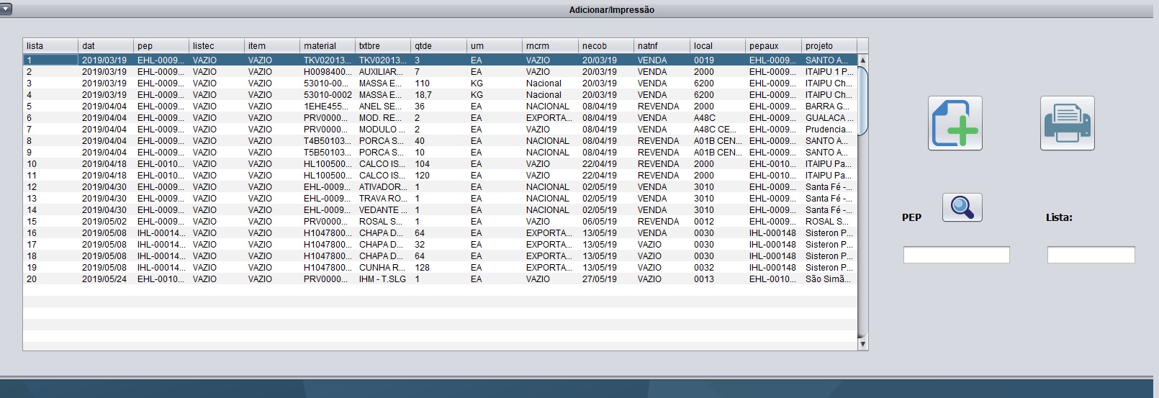Open the top-left window menu arrow

[6, 9]
